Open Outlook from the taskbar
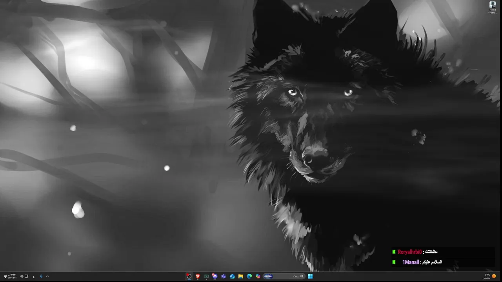Screen dimensions: 502x282 pyautogui.click(x=232, y=276)
